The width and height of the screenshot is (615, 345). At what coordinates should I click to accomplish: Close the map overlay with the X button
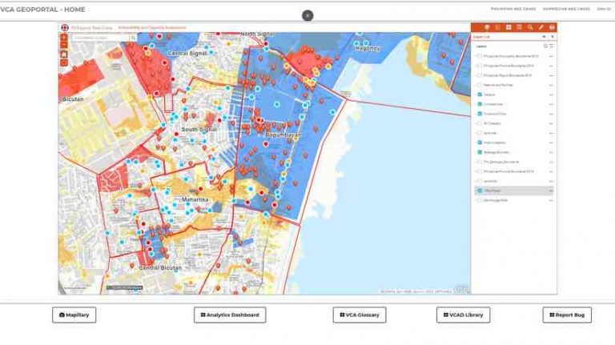[x=307, y=15]
